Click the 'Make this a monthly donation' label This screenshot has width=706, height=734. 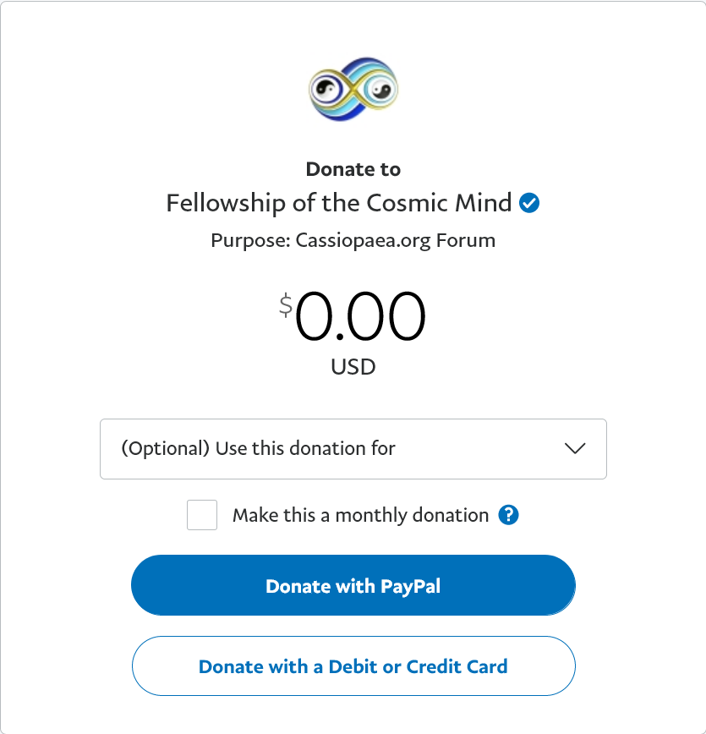point(360,515)
